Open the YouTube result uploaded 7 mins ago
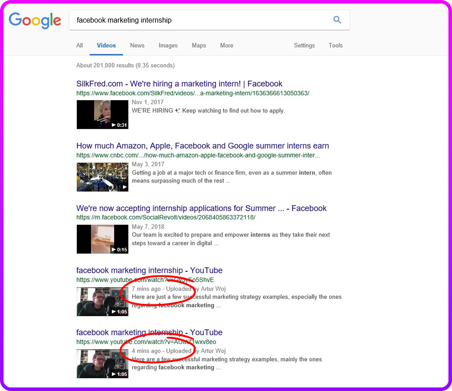 (x=149, y=270)
